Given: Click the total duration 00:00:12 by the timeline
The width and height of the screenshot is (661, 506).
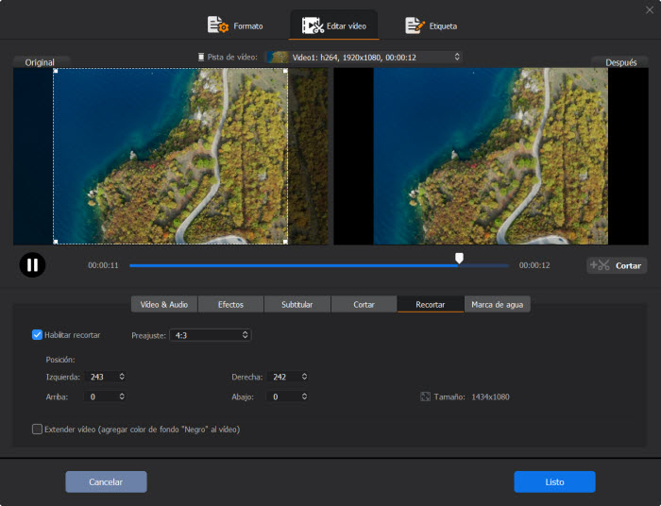Looking at the screenshot, I should tap(534, 265).
